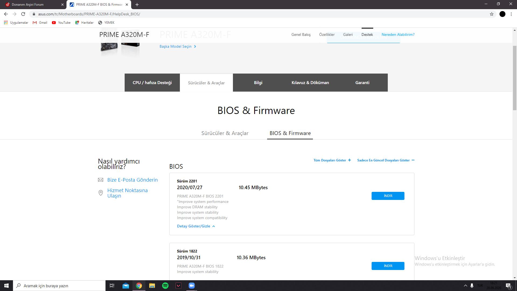
Task: Open the Chrome profile avatar
Action: (502, 14)
